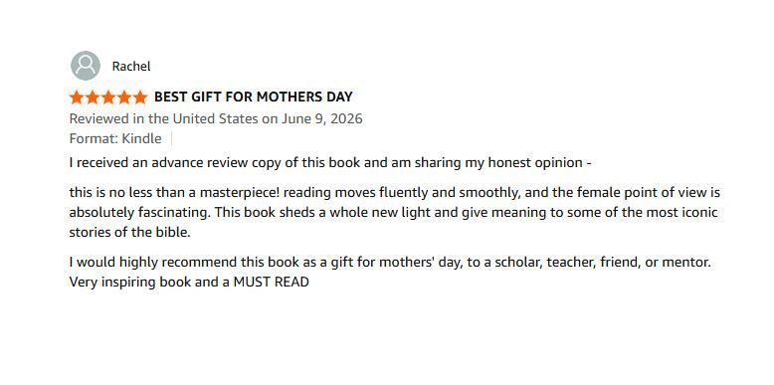Click the advance review copy disclosure sentence

tap(330, 163)
